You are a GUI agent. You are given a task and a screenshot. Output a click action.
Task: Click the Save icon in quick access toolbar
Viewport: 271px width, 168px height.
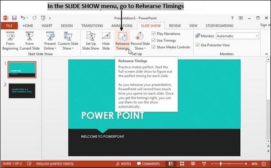click(x=14, y=18)
